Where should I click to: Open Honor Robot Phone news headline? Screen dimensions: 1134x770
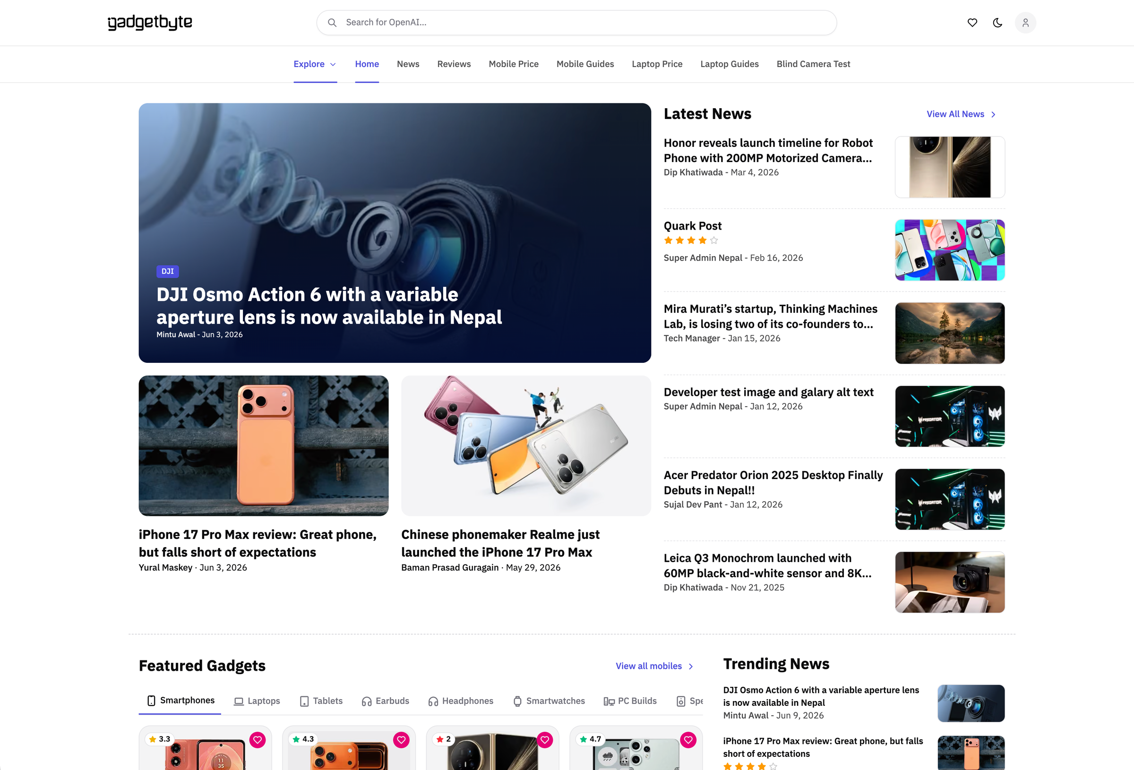tap(768, 150)
